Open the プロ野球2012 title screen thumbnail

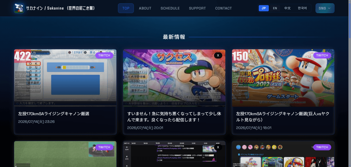pyautogui.click(x=283, y=78)
